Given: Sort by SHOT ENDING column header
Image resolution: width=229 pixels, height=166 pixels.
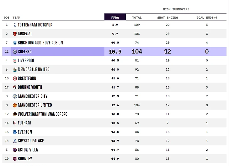Looking at the screenshot, I should coord(168,18).
